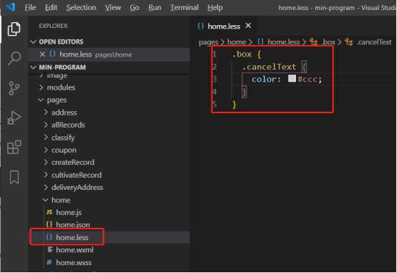The height and width of the screenshot is (273, 397).
Task: Click the .box breadcrumb segment
Action: 328,42
